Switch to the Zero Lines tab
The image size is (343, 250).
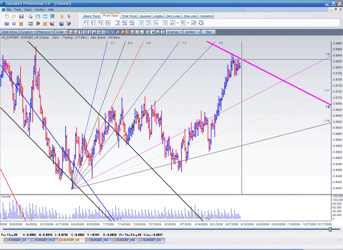173,16
